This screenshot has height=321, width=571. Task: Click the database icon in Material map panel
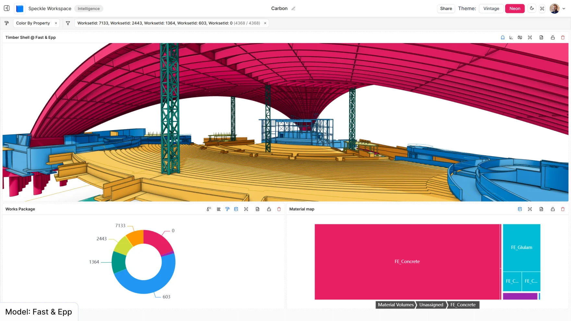[520, 209]
